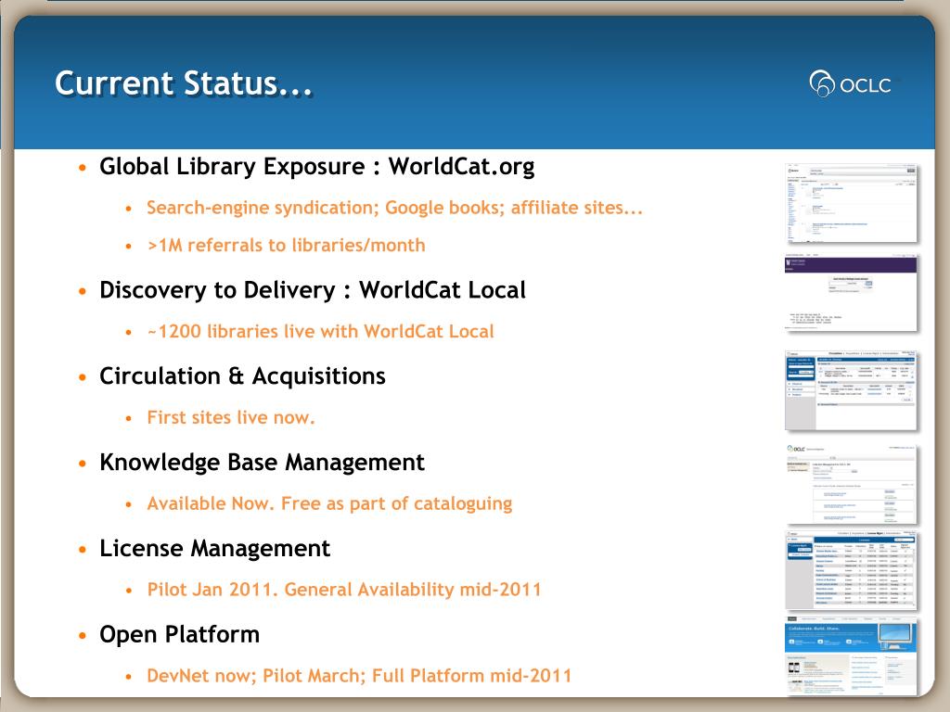This screenshot has height=712, width=950.
Task: Open the Open Platform DevNet thumbnail
Action: pos(851,656)
